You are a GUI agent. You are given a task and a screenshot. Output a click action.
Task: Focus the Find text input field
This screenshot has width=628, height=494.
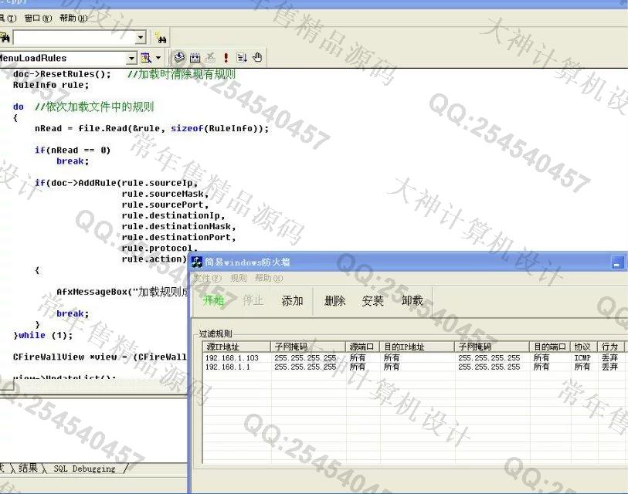74,37
